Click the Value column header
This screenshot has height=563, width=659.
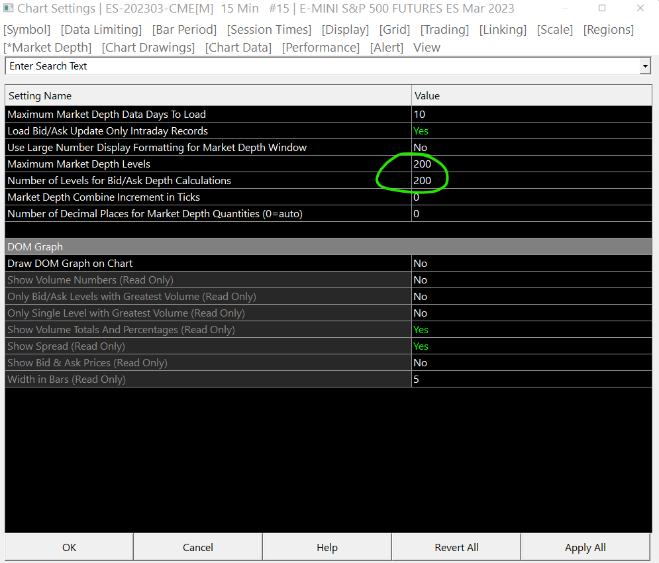pyautogui.click(x=532, y=96)
